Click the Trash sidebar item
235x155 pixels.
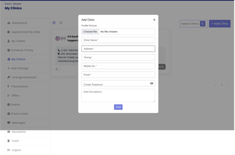15,141
